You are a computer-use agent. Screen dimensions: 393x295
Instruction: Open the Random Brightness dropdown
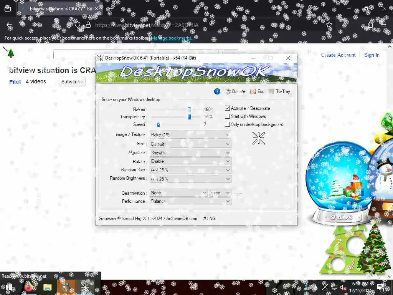click(x=190, y=179)
